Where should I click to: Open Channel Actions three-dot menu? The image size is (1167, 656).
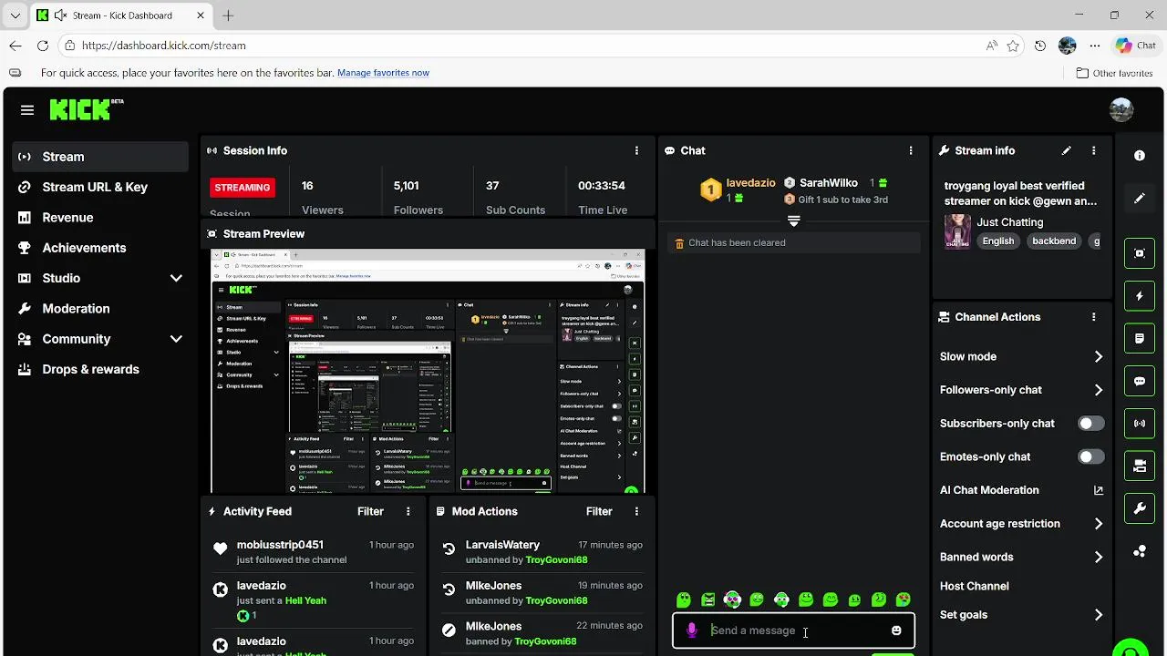coord(1093,317)
